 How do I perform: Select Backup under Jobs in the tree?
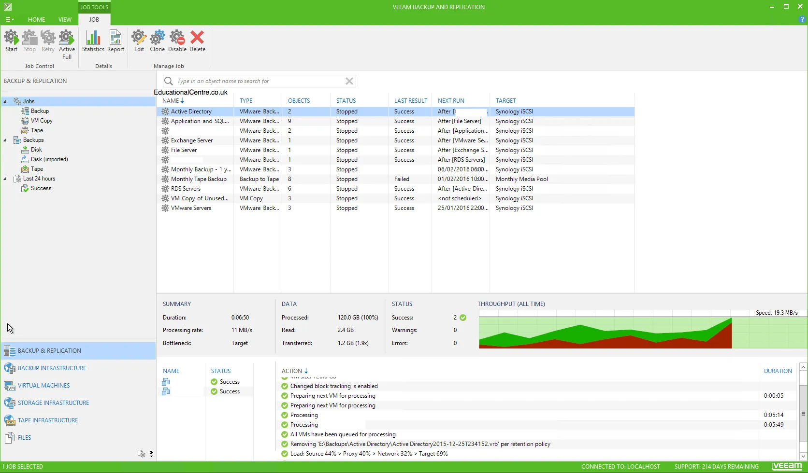click(x=40, y=111)
